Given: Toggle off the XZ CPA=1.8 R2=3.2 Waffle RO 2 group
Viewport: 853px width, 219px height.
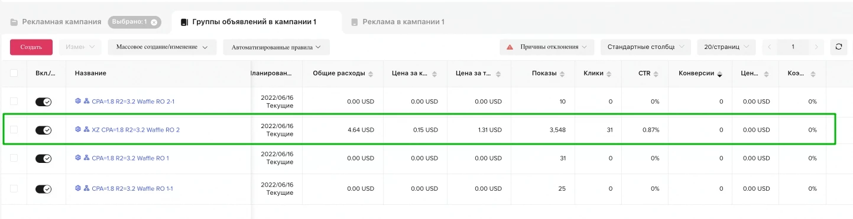Looking at the screenshot, I should pyautogui.click(x=44, y=130).
